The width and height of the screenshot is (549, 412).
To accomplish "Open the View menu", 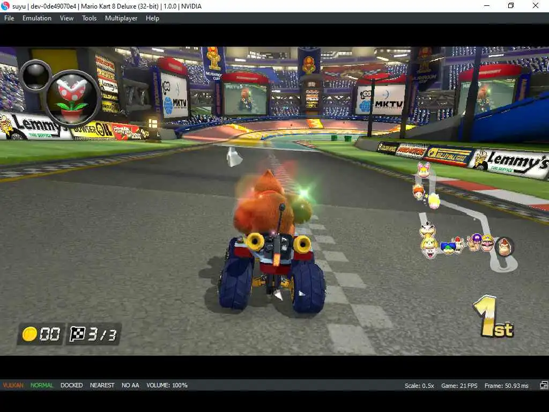I will [66, 18].
